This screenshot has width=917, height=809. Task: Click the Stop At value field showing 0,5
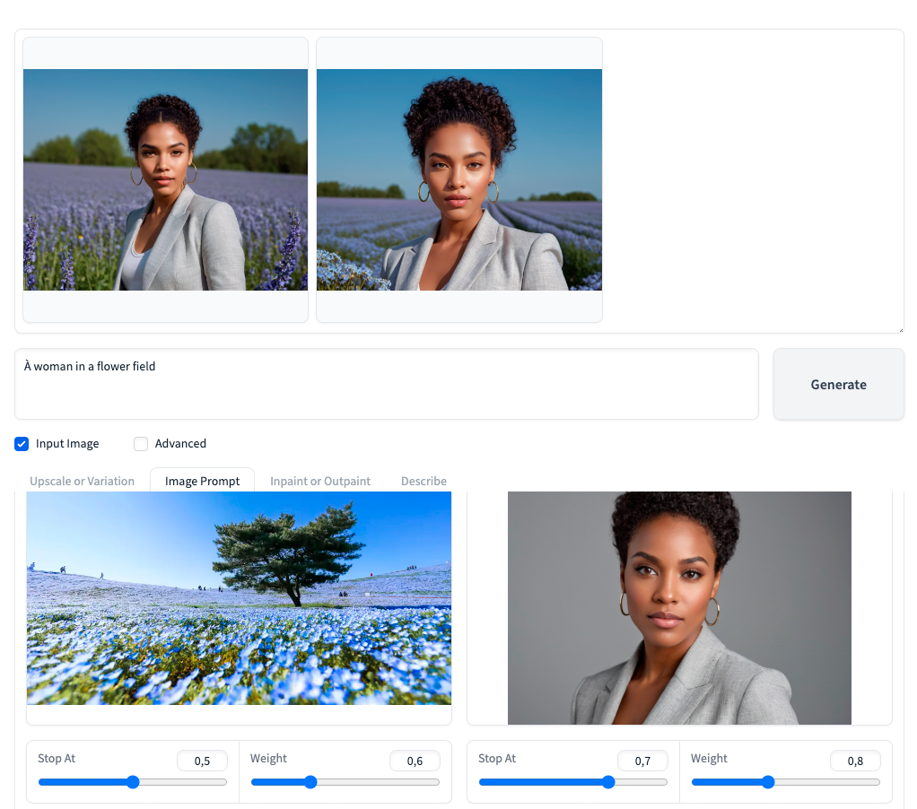pyautogui.click(x=202, y=761)
